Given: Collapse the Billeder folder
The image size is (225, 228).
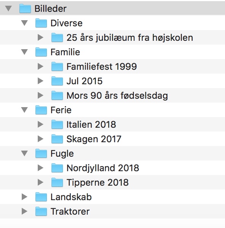Looking at the screenshot, I should [8, 8].
